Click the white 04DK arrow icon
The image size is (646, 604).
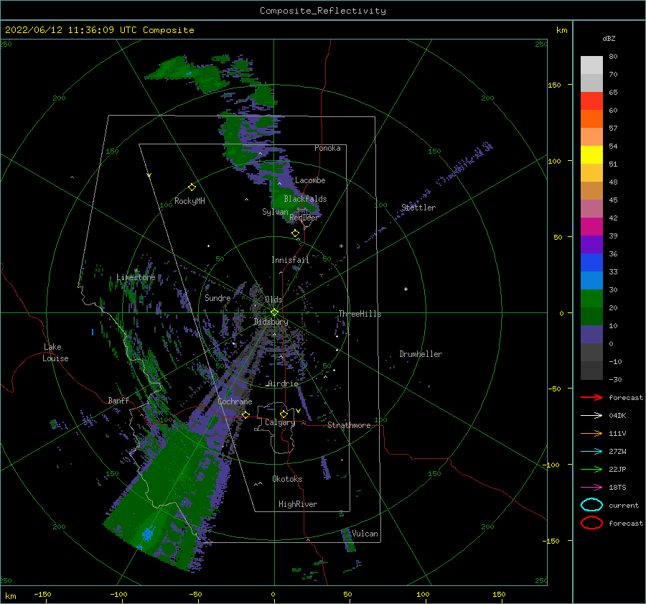click(591, 416)
